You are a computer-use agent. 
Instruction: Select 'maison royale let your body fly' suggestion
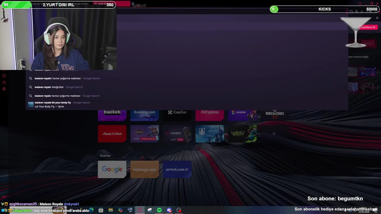187,104
